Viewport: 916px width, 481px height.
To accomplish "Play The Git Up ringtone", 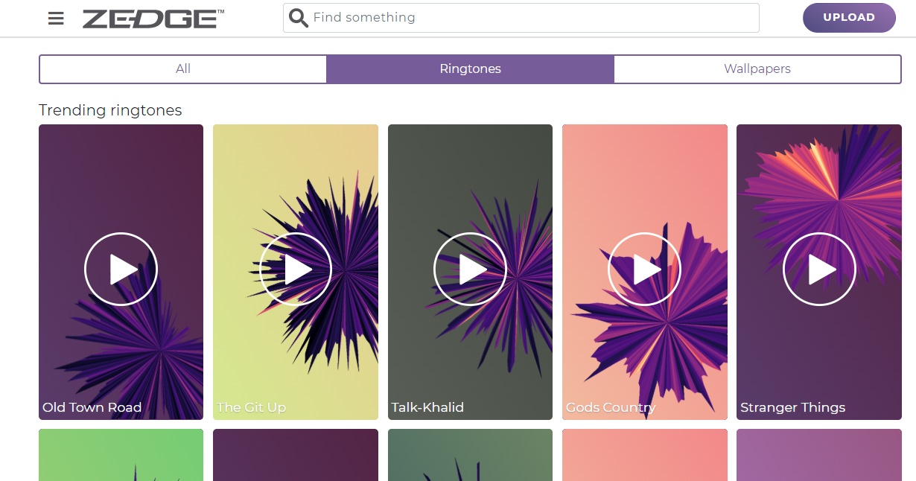I will tap(296, 270).
